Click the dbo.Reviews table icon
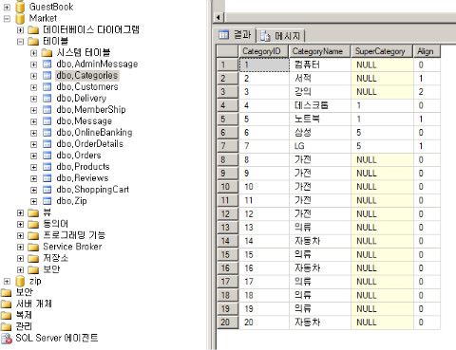Screen dimensions: 456x350 47,178
